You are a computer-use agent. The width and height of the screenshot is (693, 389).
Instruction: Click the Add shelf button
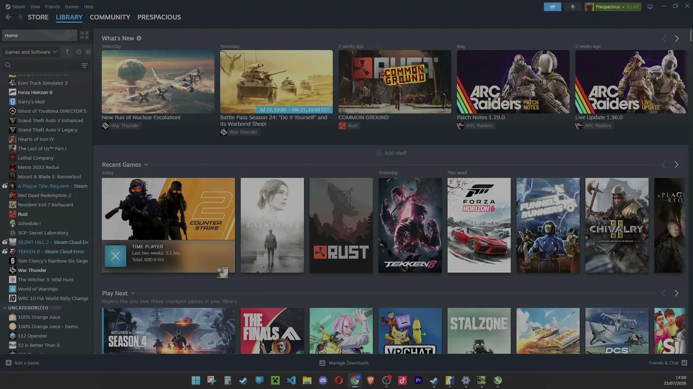pos(391,153)
